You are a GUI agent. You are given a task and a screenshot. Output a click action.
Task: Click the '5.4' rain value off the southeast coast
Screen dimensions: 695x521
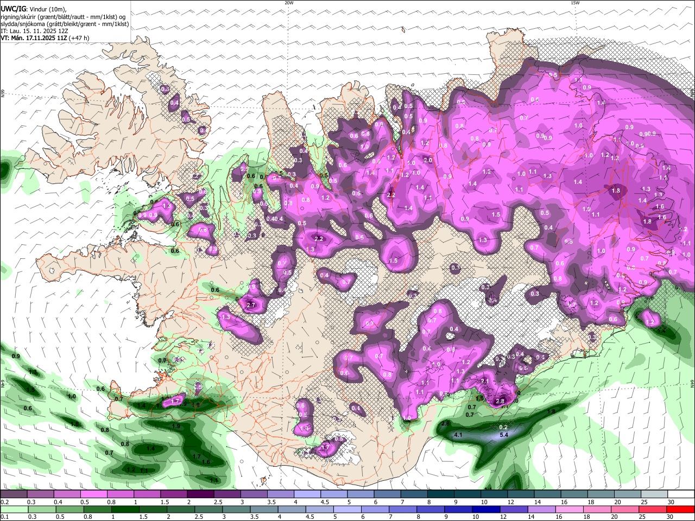[x=503, y=435]
